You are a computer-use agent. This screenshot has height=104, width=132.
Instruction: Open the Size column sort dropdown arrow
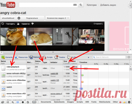(69, 63)
